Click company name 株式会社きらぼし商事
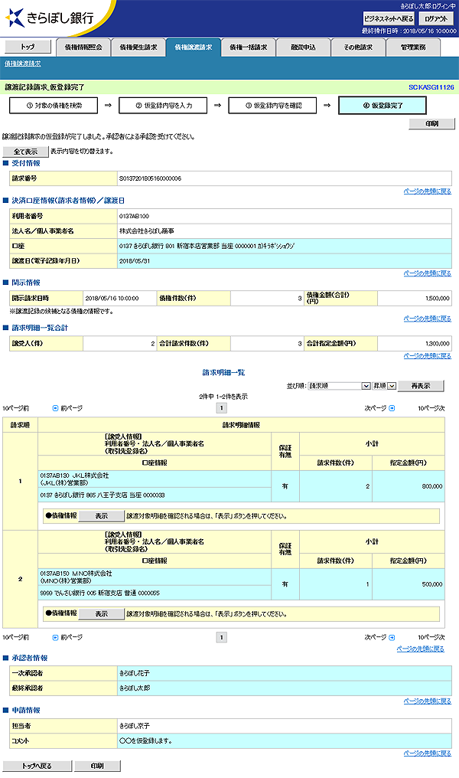Viewport: 459px width, 778px height. tap(147, 231)
